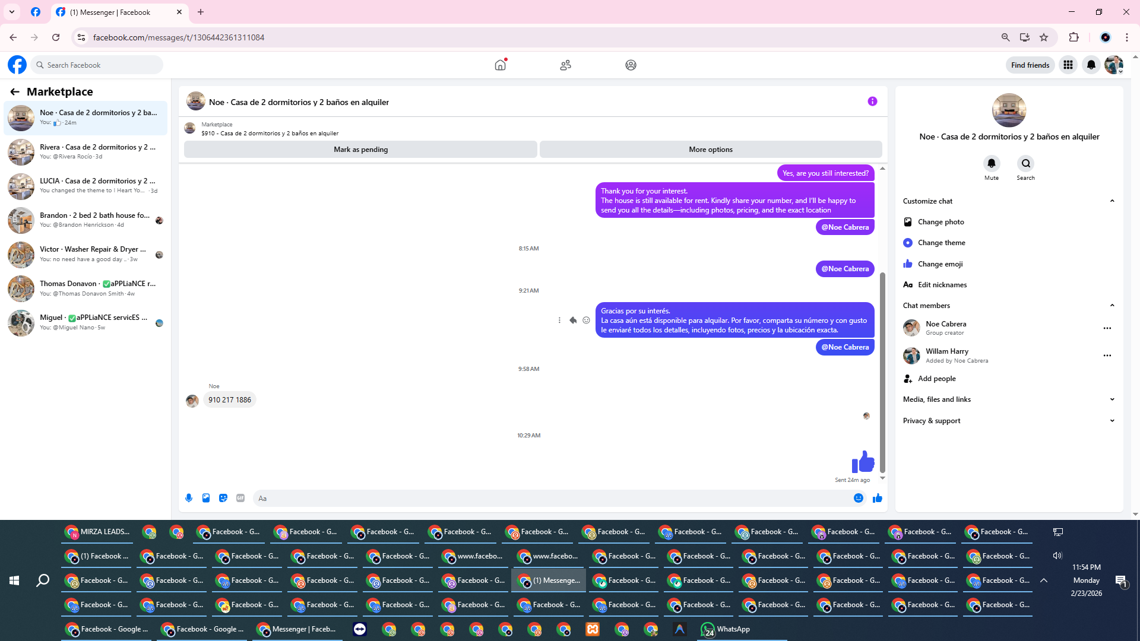Viewport: 1140px width, 641px height.
Task: Click the More options button
Action: coord(710,150)
